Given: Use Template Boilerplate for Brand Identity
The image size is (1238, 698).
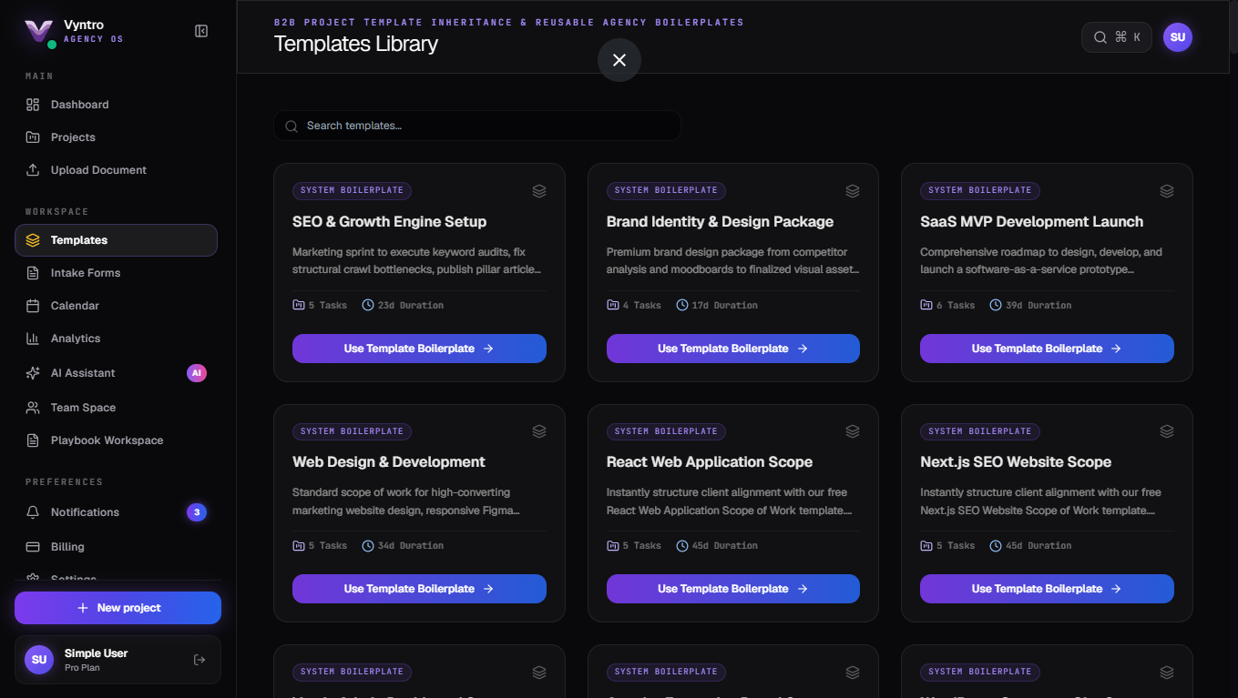Looking at the screenshot, I should (733, 349).
